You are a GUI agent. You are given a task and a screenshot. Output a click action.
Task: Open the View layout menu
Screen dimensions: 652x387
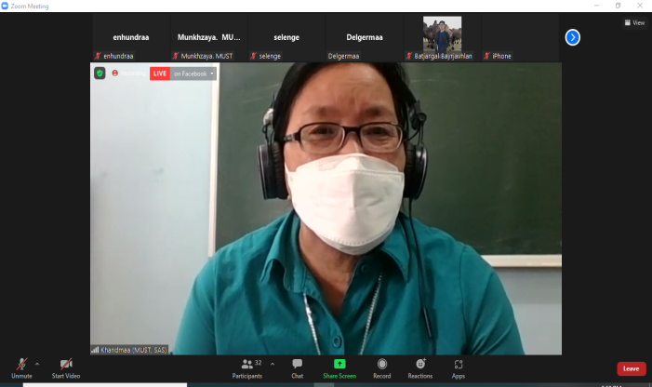(634, 23)
